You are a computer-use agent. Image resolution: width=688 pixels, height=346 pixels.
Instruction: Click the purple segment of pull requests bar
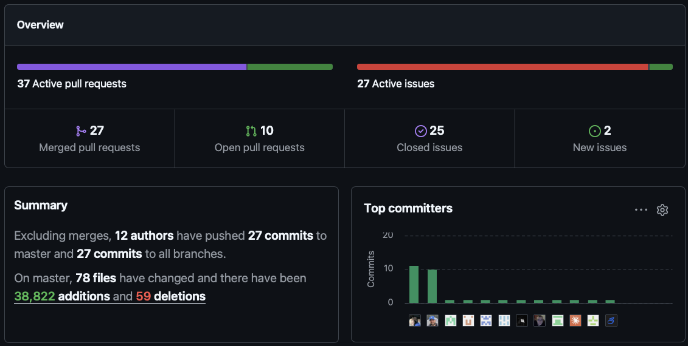point(131,67)
